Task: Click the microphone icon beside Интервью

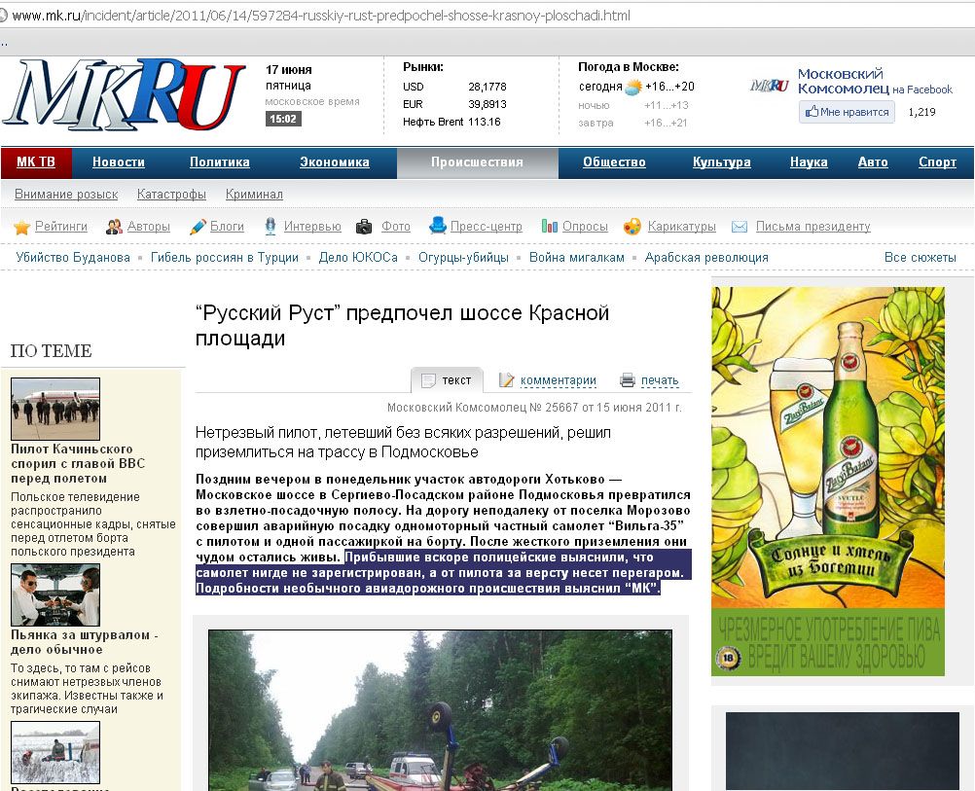Action: click(271, 227)
